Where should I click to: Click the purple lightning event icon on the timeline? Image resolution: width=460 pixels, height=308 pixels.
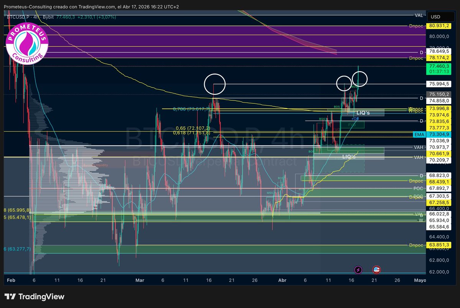point(358,270)
